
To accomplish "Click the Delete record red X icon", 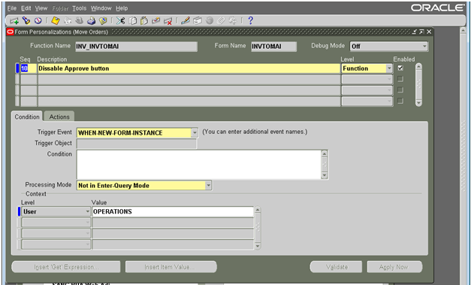I will (x=168, y=21).
